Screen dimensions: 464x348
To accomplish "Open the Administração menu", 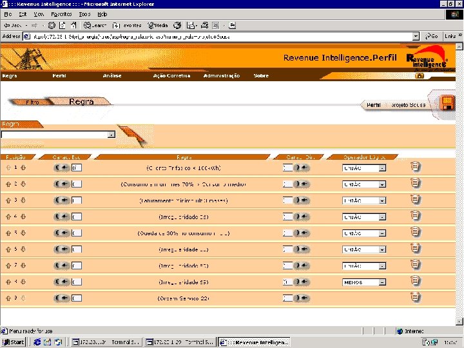I will tap(222, 76).
